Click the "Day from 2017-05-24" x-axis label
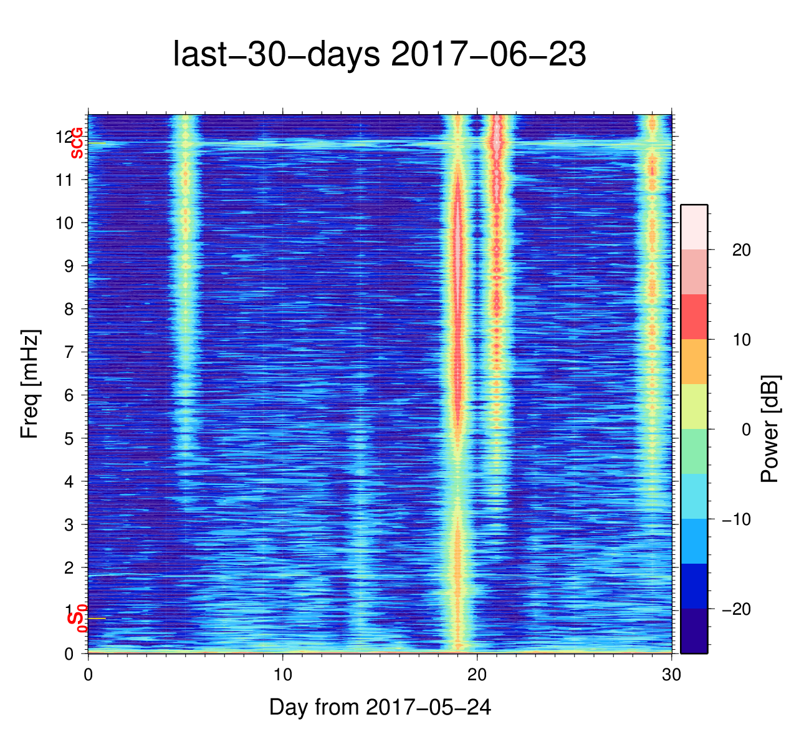The width and height of the screenshot is (804, 742). [x=380, y=707]
